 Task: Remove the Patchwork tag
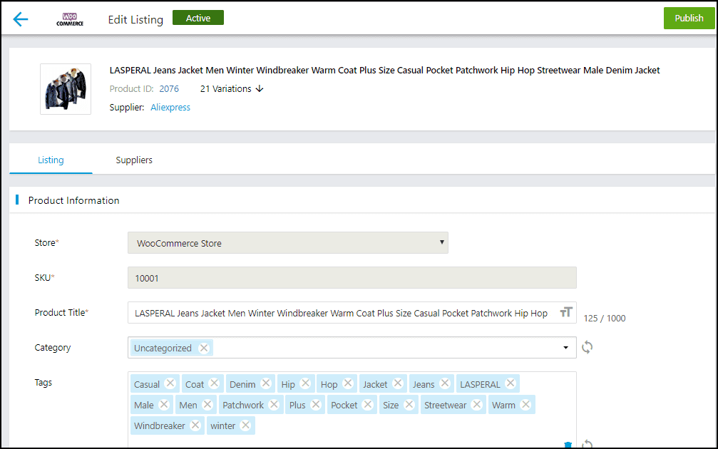274,404
